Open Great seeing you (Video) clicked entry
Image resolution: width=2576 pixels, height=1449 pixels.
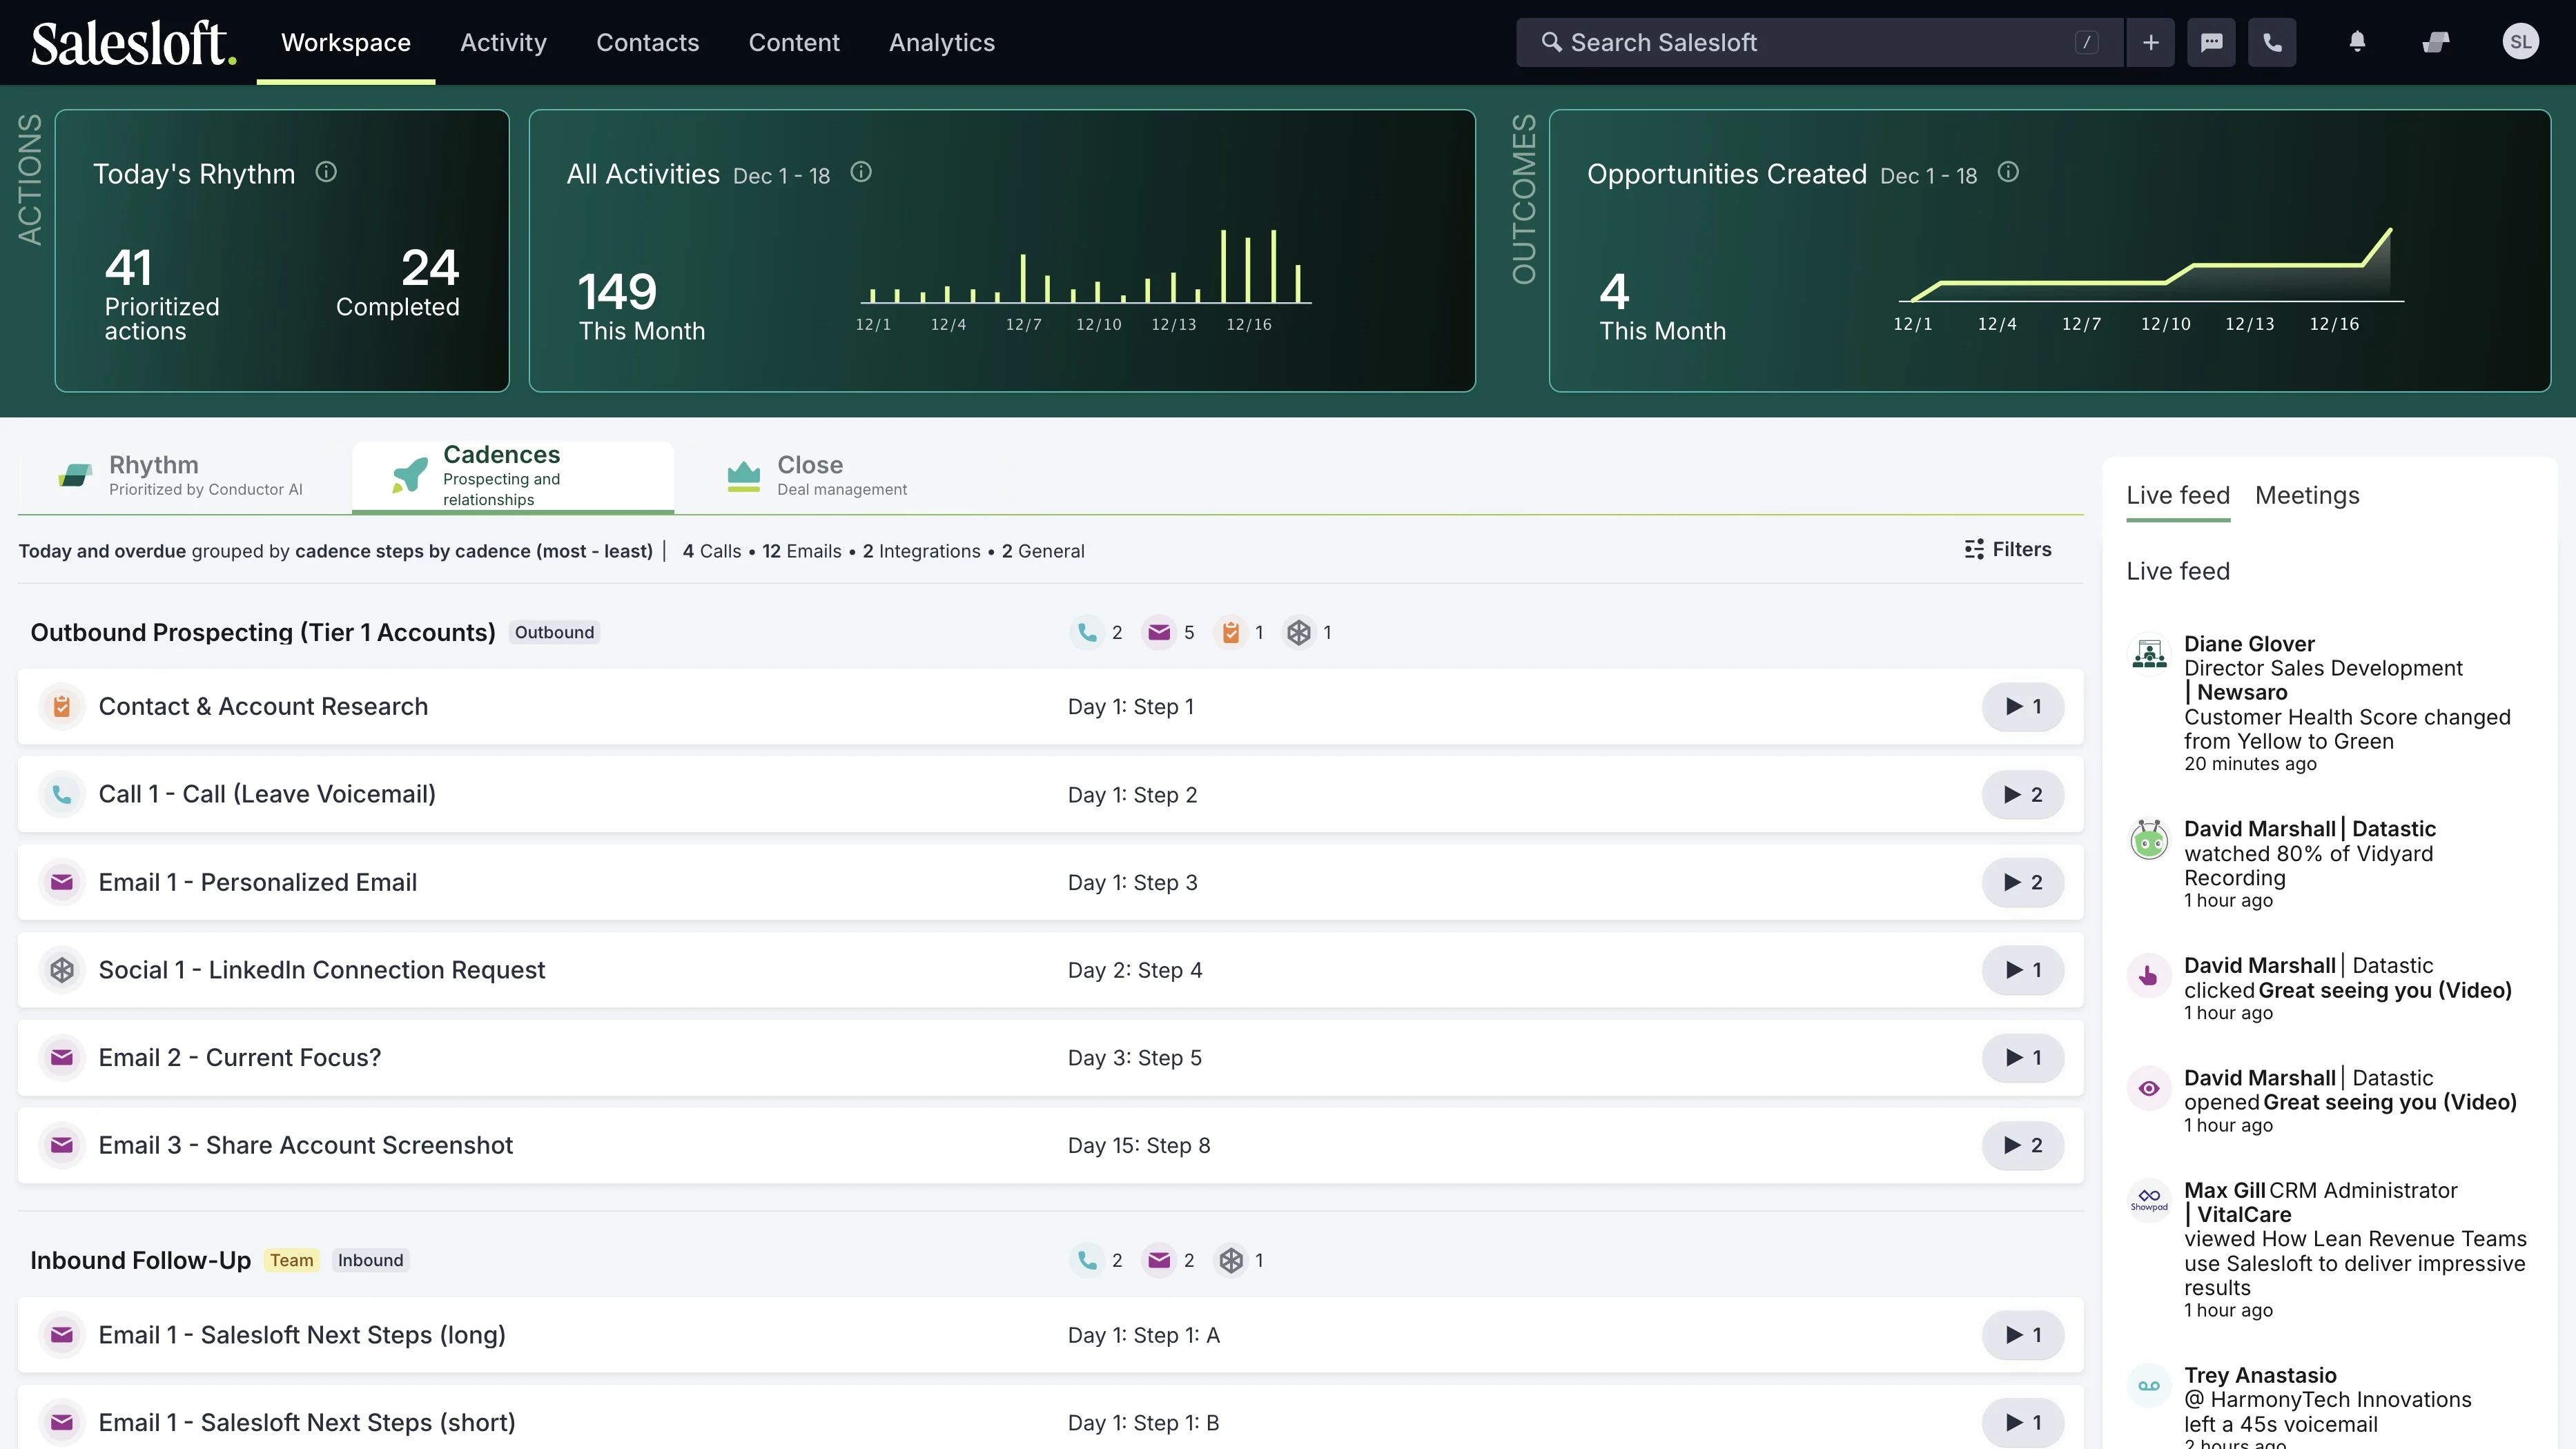pos(2385,990)
